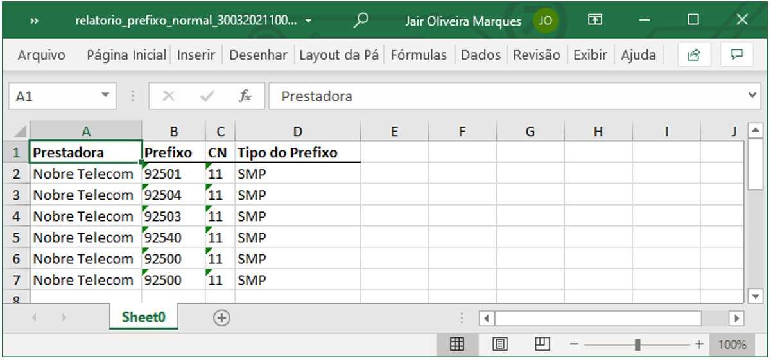The image size is (771, 361).
Task: Select column A header
Action: point(86,132)
